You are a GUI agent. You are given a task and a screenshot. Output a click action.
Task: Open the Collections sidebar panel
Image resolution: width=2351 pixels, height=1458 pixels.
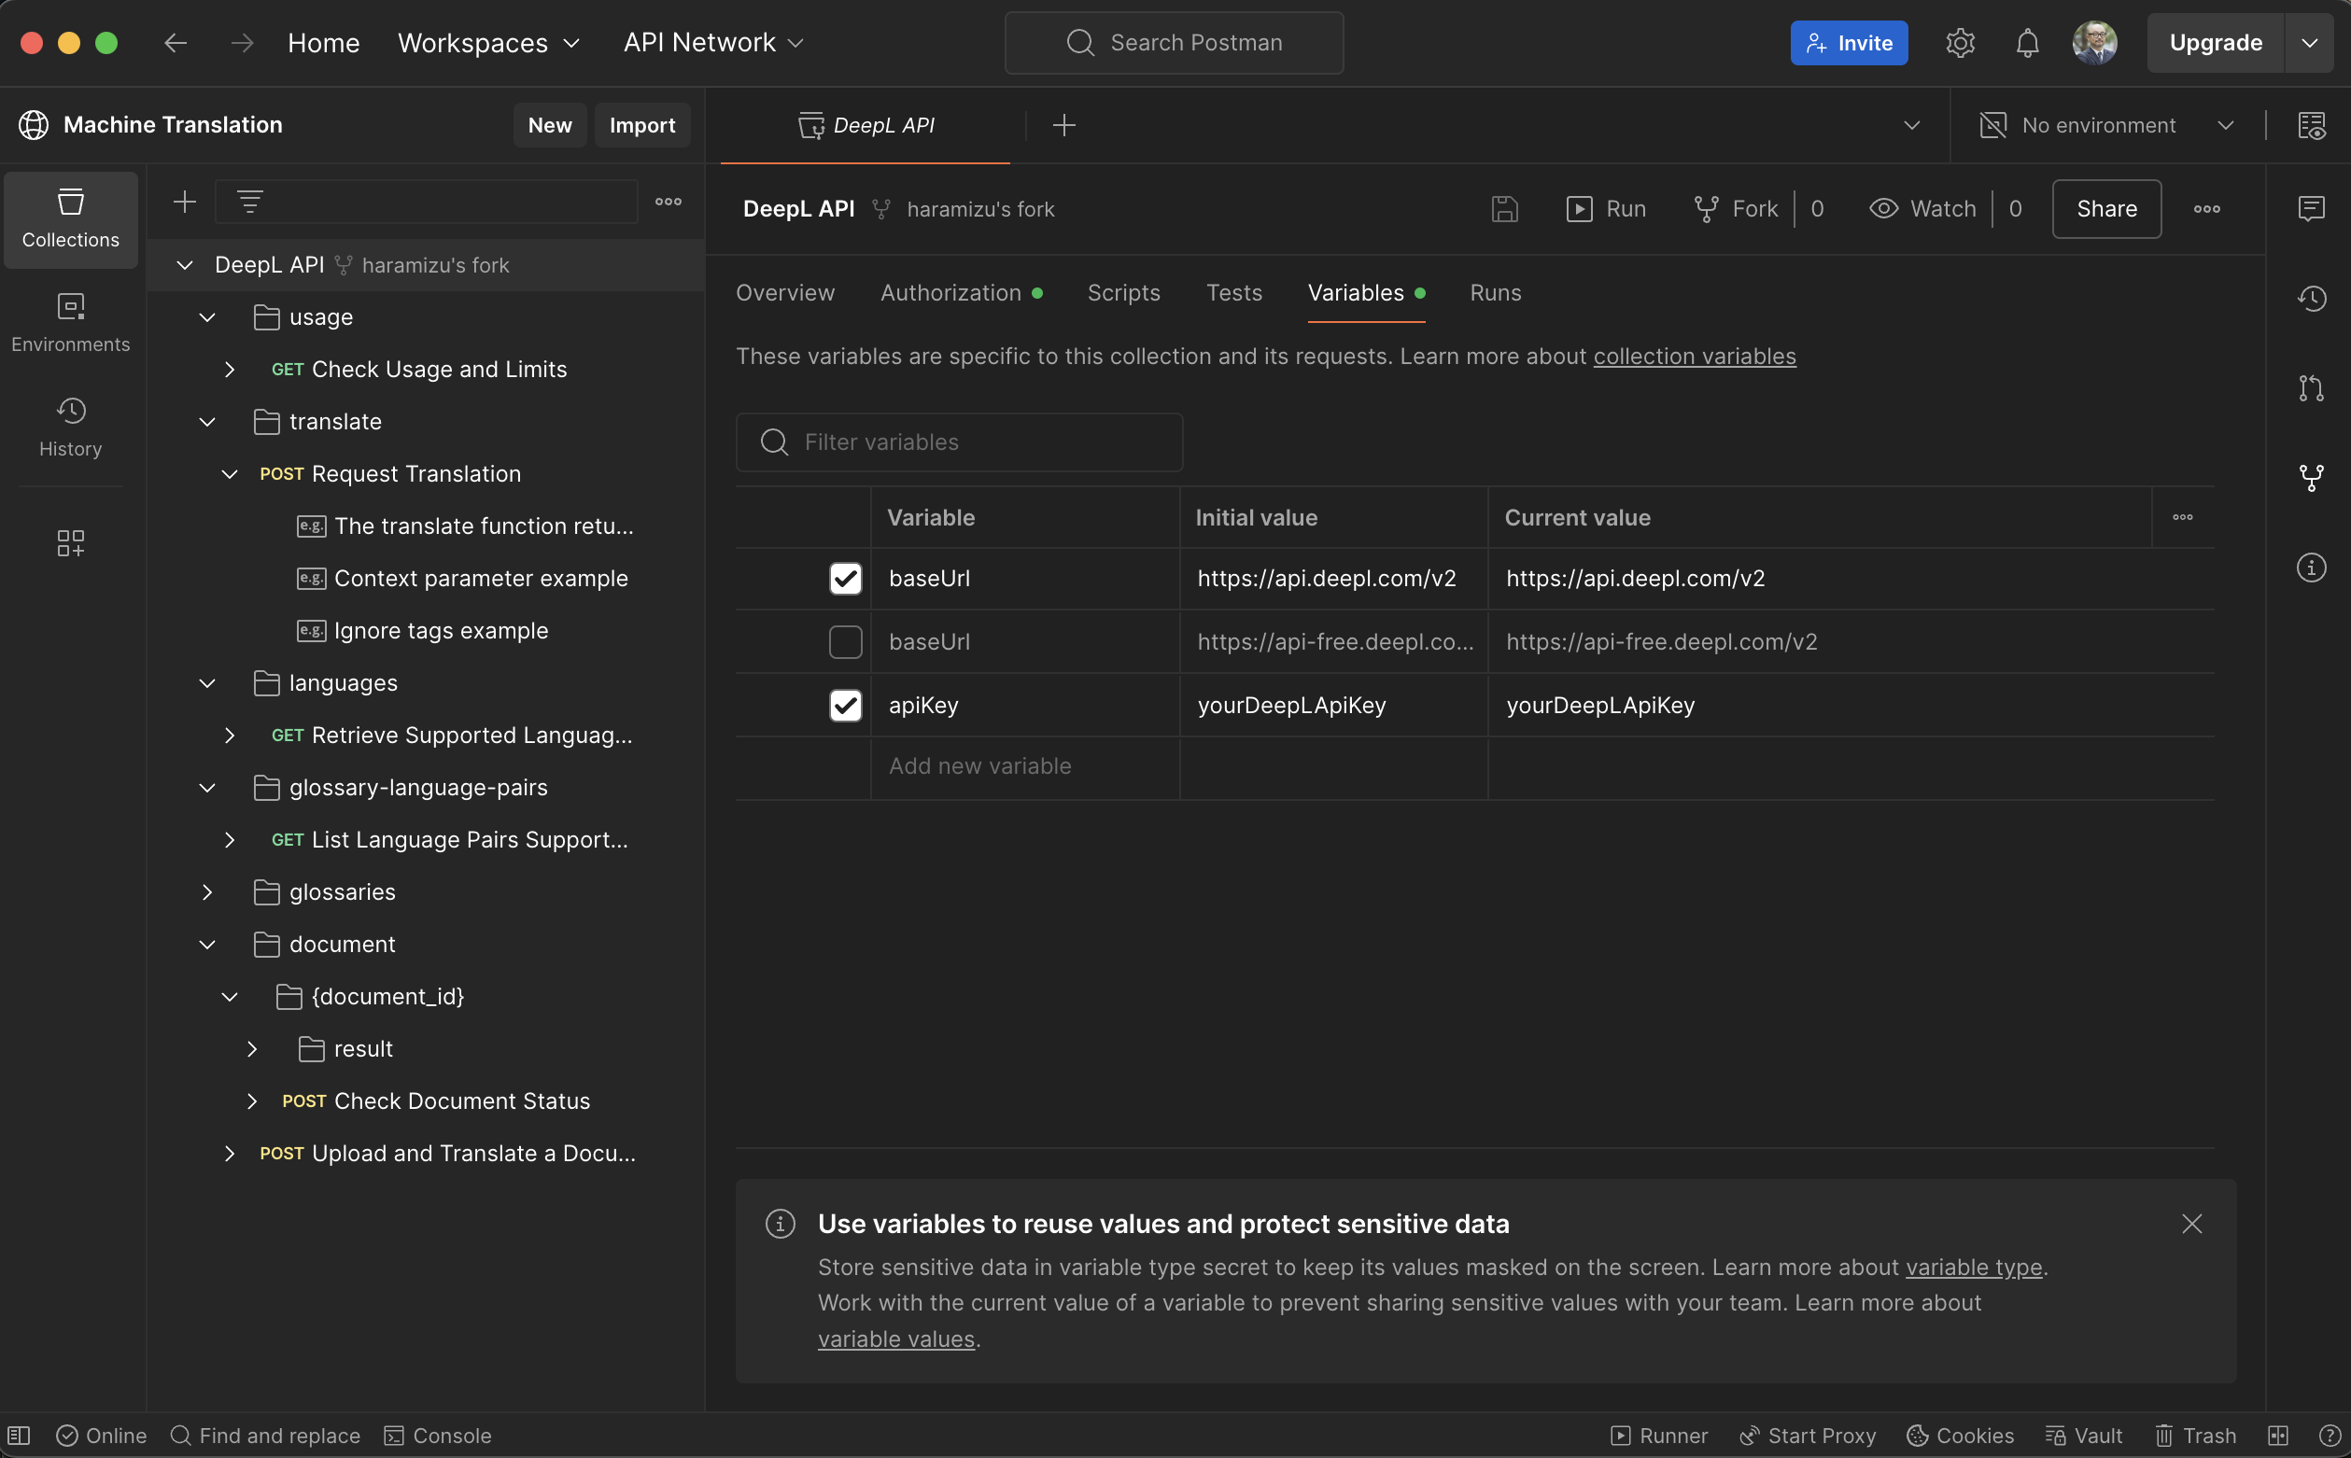(70, 219)
